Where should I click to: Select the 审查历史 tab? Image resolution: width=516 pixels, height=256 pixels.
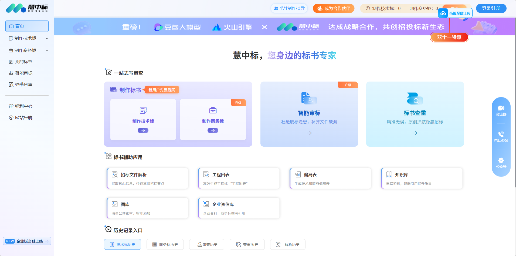207,244
